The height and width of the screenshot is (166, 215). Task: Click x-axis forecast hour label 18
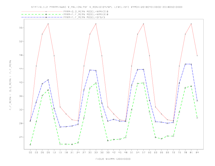pyautogui.click(x=66, y=152)
